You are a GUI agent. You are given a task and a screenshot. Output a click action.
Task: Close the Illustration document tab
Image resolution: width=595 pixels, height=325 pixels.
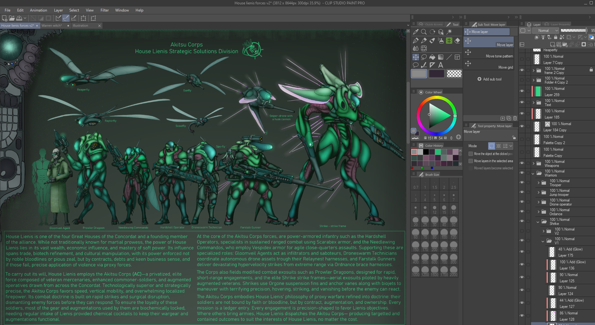point(99,26)
